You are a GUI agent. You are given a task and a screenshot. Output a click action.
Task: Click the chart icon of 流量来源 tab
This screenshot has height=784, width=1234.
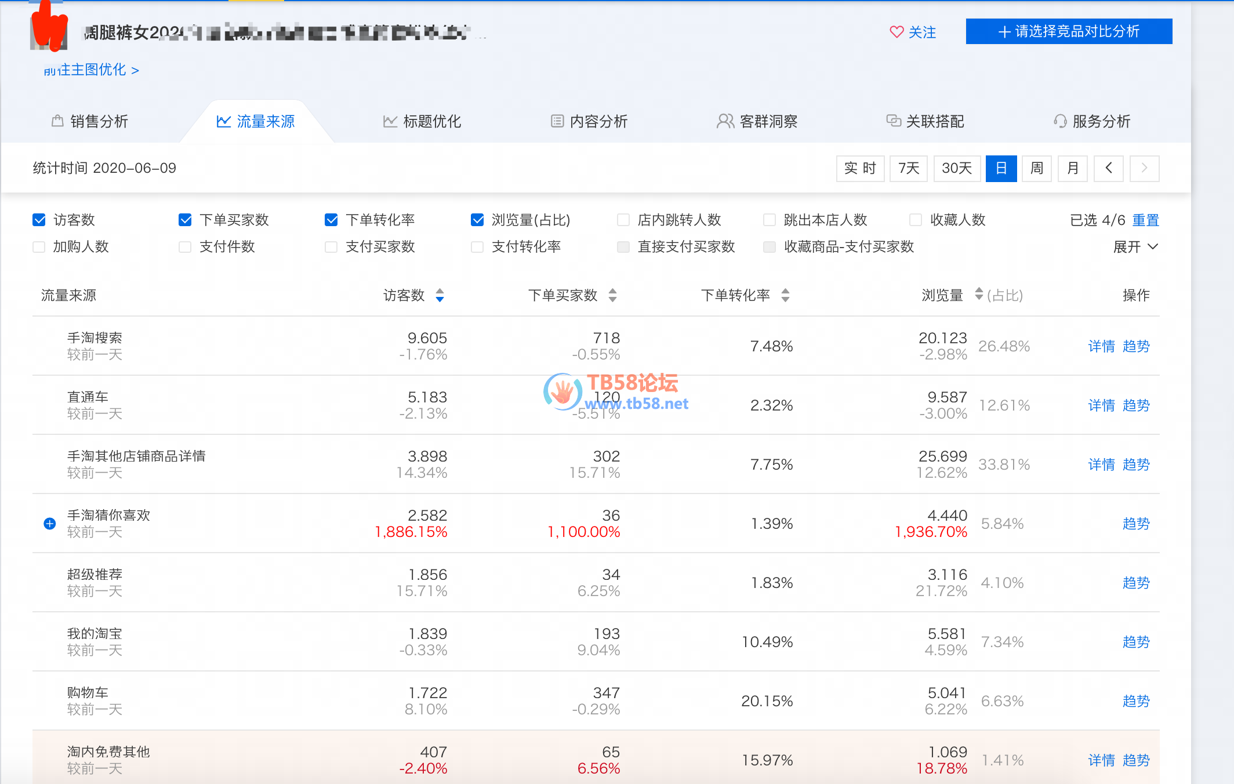tap(224, 121)
